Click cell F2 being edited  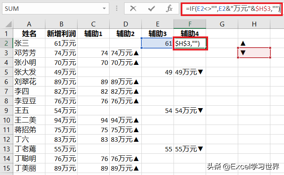pos(190,43)
